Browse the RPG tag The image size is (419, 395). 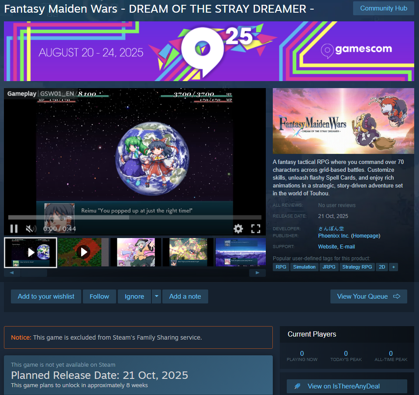[x=281, y=267]
